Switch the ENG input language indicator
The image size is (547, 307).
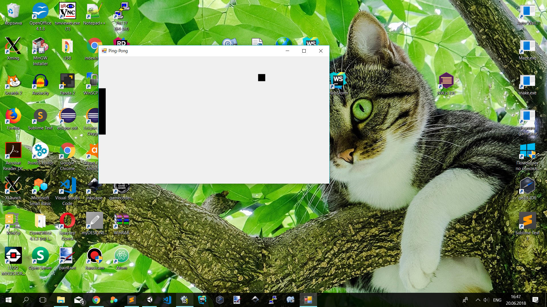point(497,300)
